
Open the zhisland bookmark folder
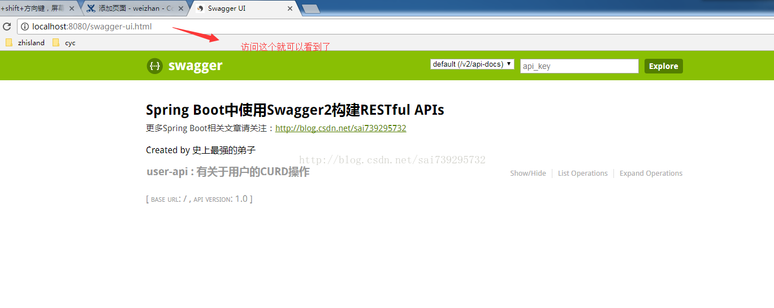click(24, 42)
